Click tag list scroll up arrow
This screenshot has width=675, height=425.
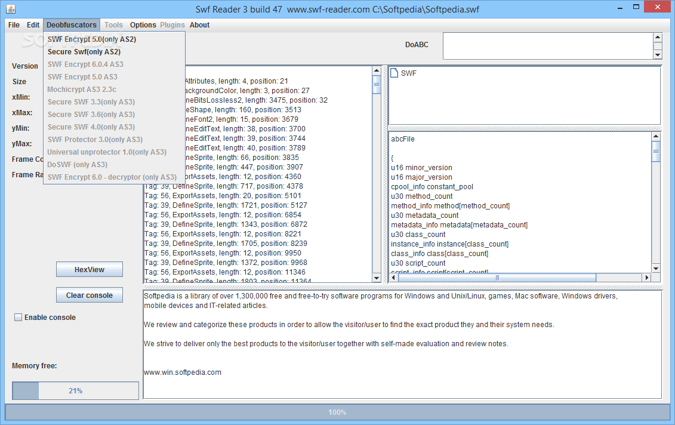(377, 70)
